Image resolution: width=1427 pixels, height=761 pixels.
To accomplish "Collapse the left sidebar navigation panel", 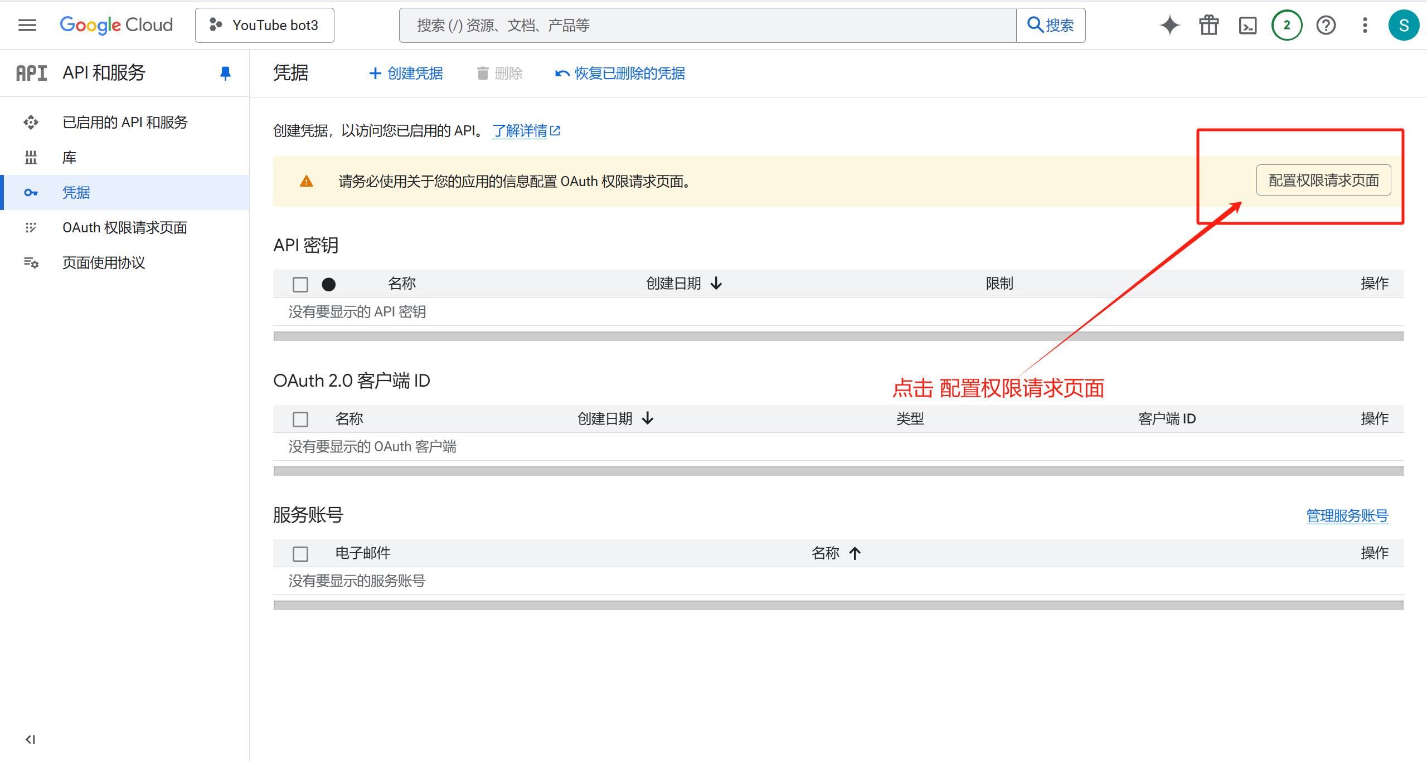I will pos(30,739).
